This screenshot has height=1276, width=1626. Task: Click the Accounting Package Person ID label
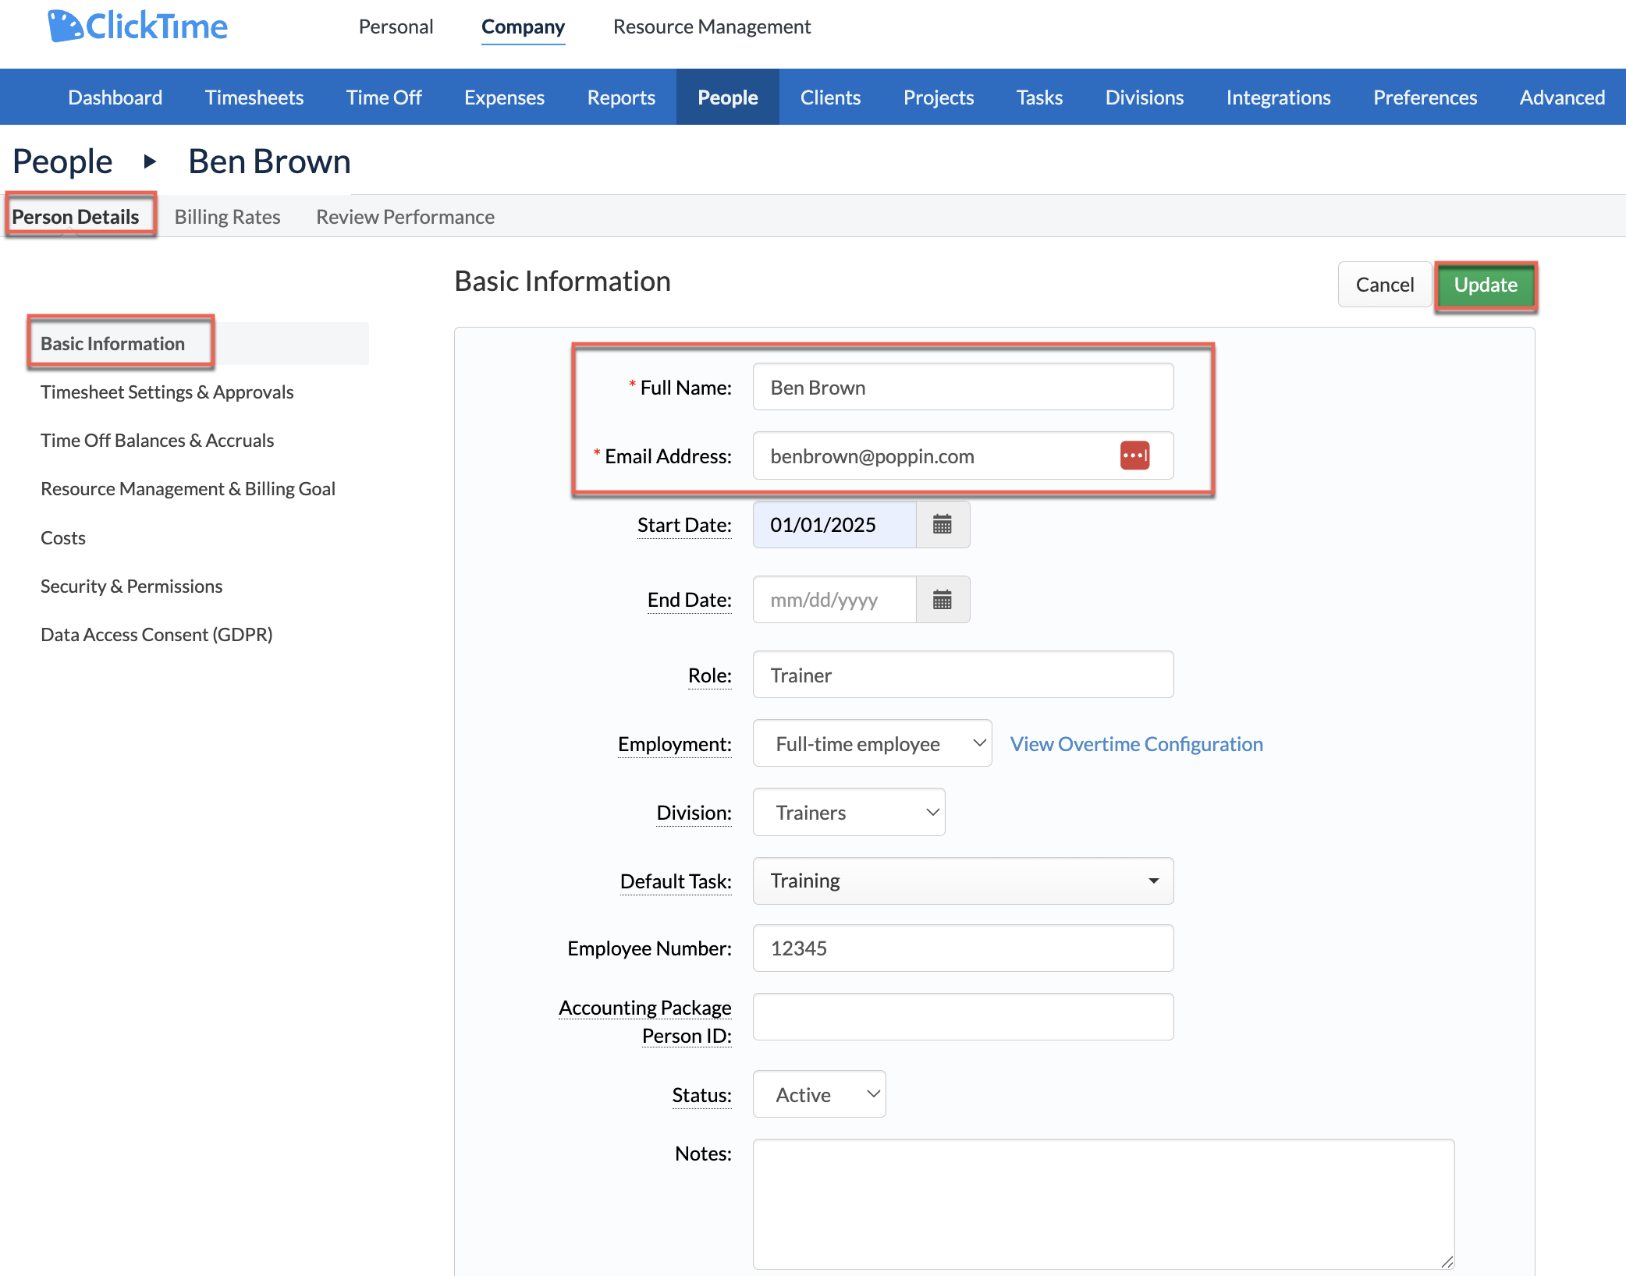(645, 1022)
